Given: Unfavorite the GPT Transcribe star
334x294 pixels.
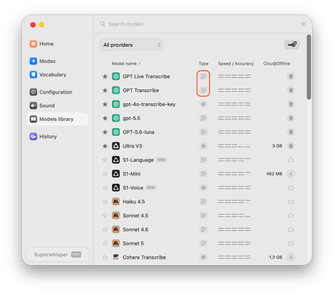Looking at the screenshot, I should [105, 90].
